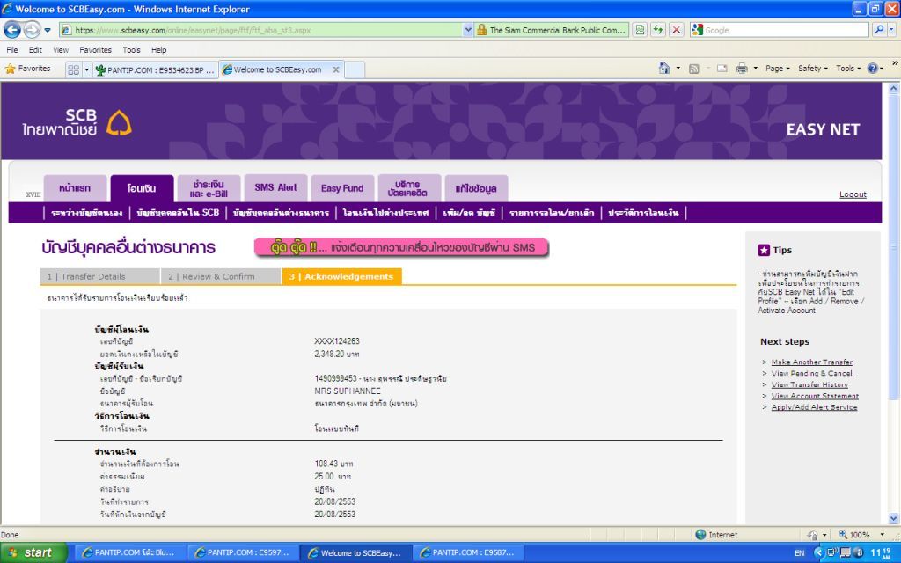Close the Welcome to SCBEasy.com tab

[336, 69]
